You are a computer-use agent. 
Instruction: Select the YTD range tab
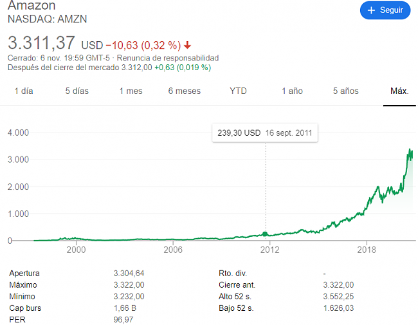pos(238,91)
